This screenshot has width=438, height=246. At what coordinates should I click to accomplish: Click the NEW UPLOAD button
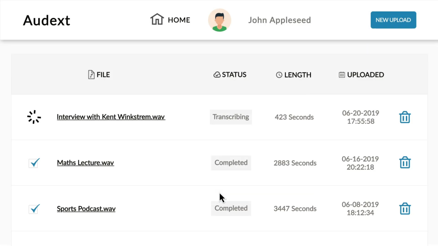coord(394,20)
